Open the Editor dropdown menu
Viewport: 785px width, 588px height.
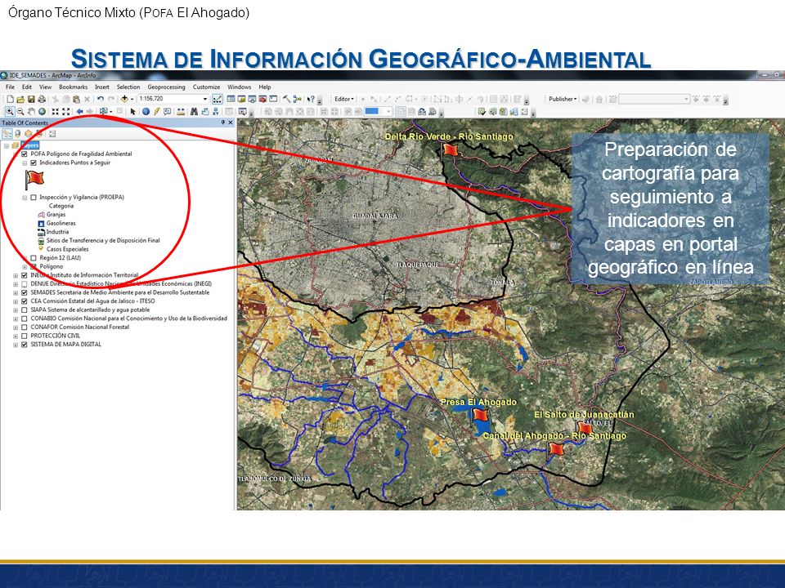[344, 99]
